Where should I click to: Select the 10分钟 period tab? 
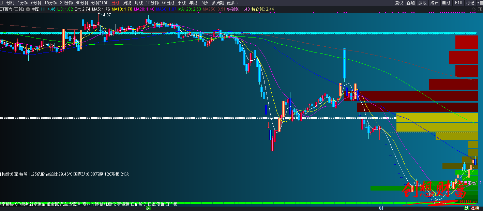click(152, 3)
